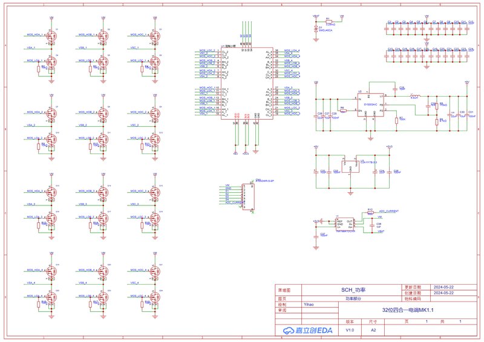Select the MOSFET gated by MOS_HOB_2
The width and height of the screenshot is (484, 342).
103,114
